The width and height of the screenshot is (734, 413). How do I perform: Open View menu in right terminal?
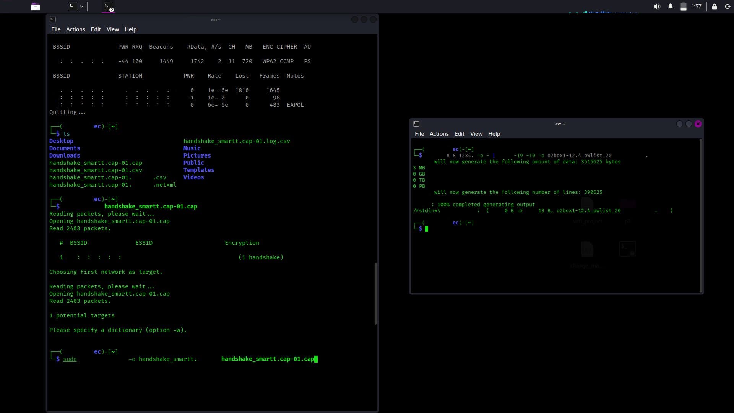pyautogui.click(x=476, y=134)
